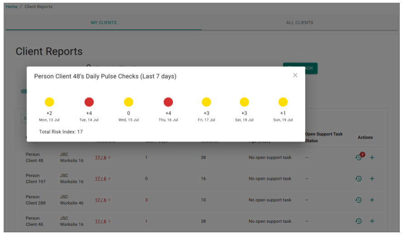Add support task for Person Client 48

[x=372, y=158]
